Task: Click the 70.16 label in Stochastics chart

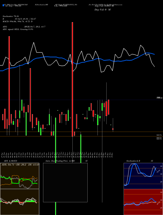Action: [158, 171]
